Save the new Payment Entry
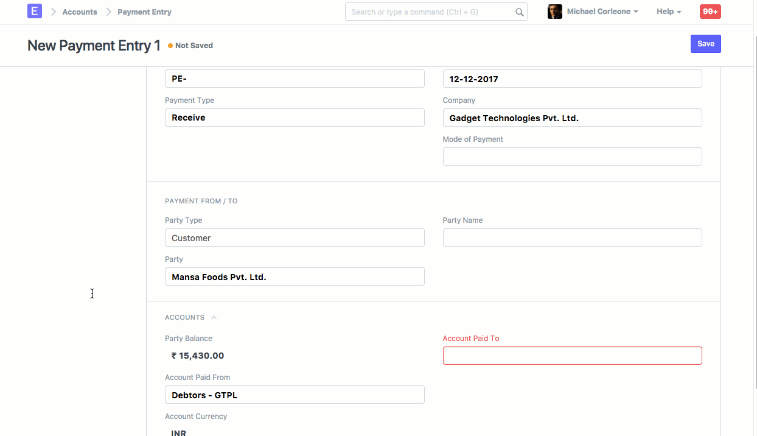This screenshot has width=757, height=436. click(x=705, y=43)
